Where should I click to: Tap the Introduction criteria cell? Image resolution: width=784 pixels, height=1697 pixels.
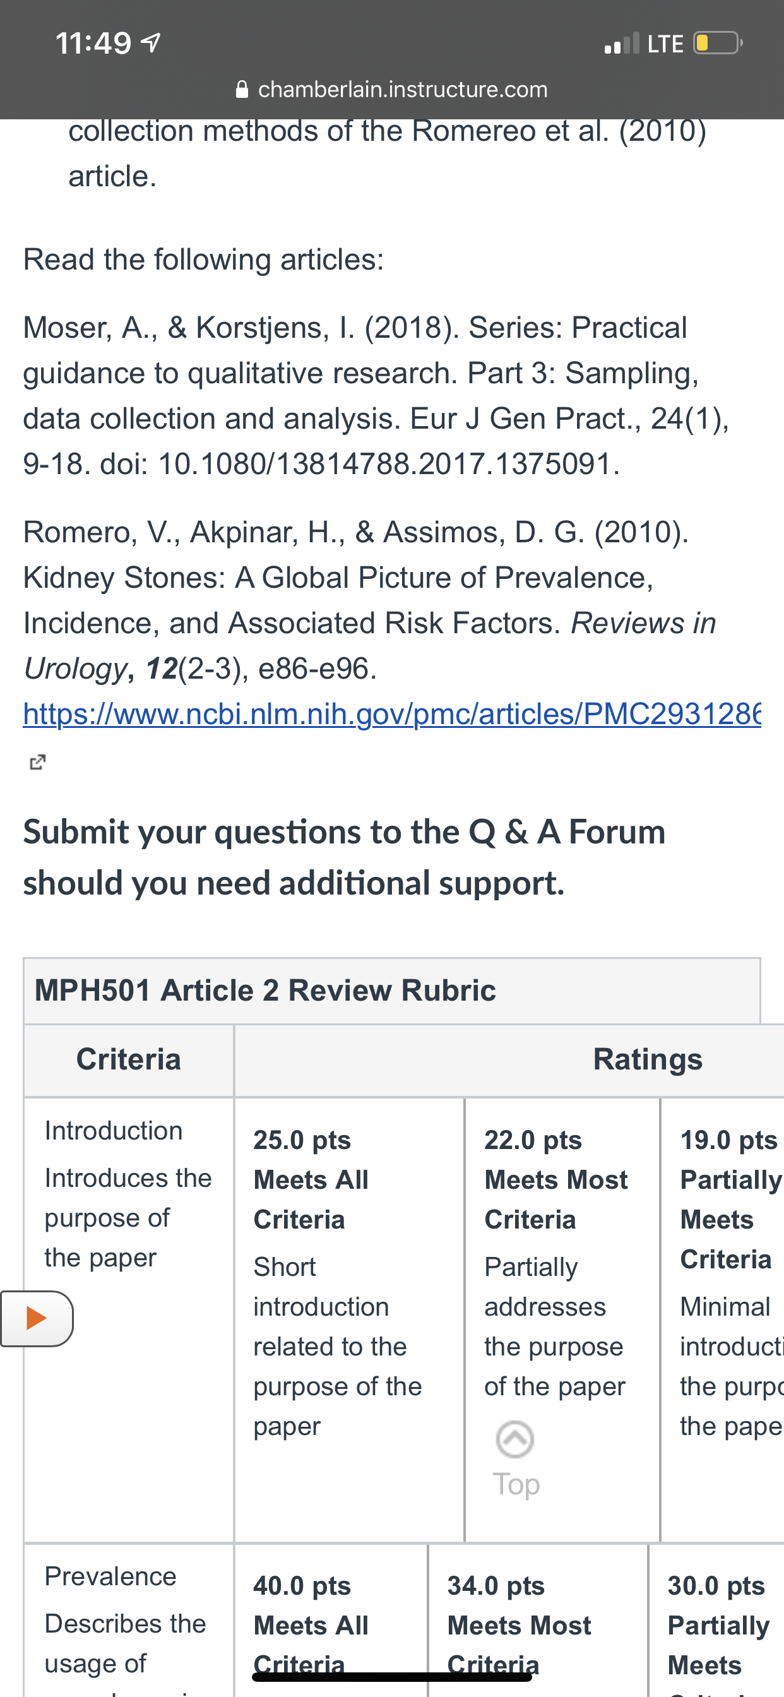129,1320
